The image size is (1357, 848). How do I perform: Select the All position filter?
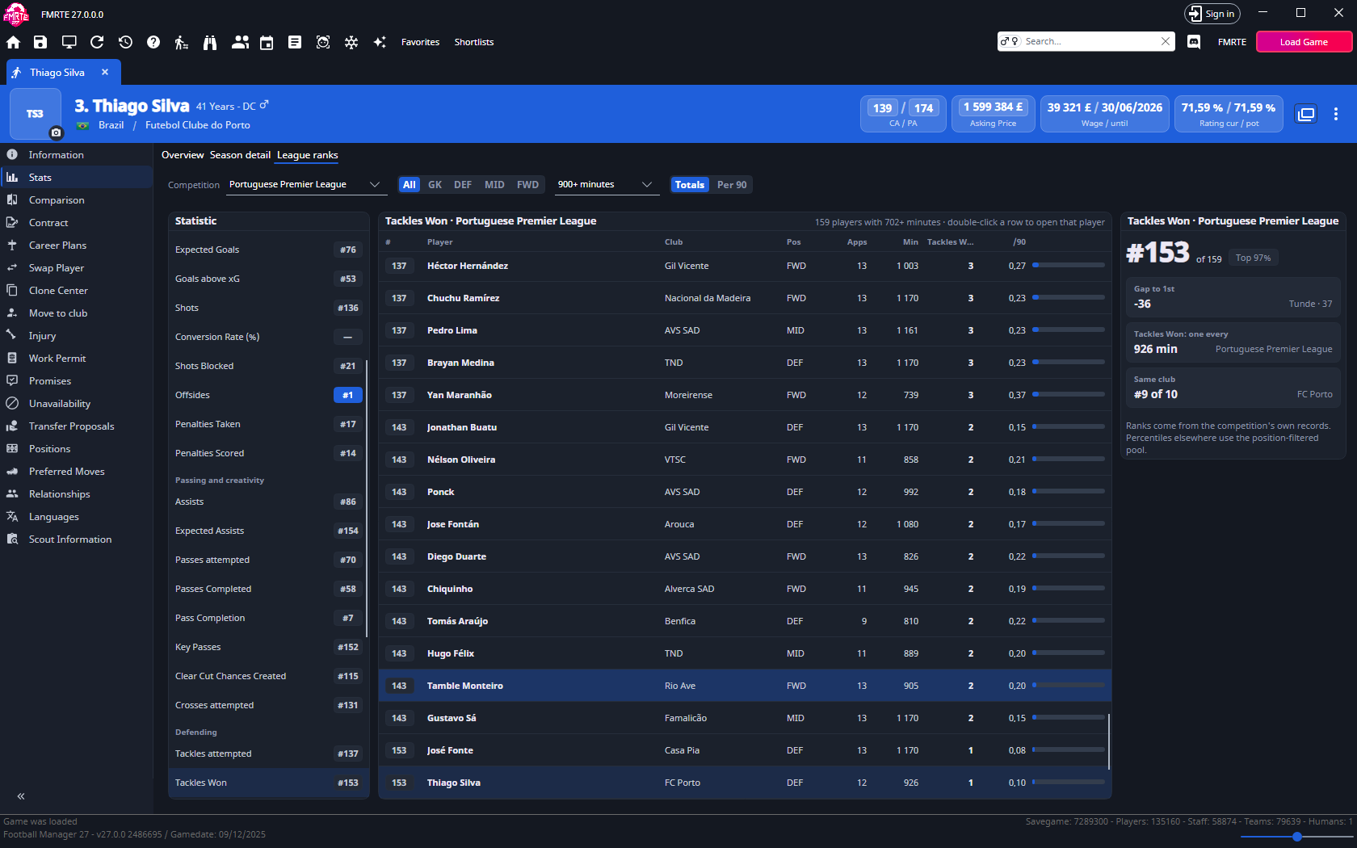pyautogui.click(x=410, y=185)
